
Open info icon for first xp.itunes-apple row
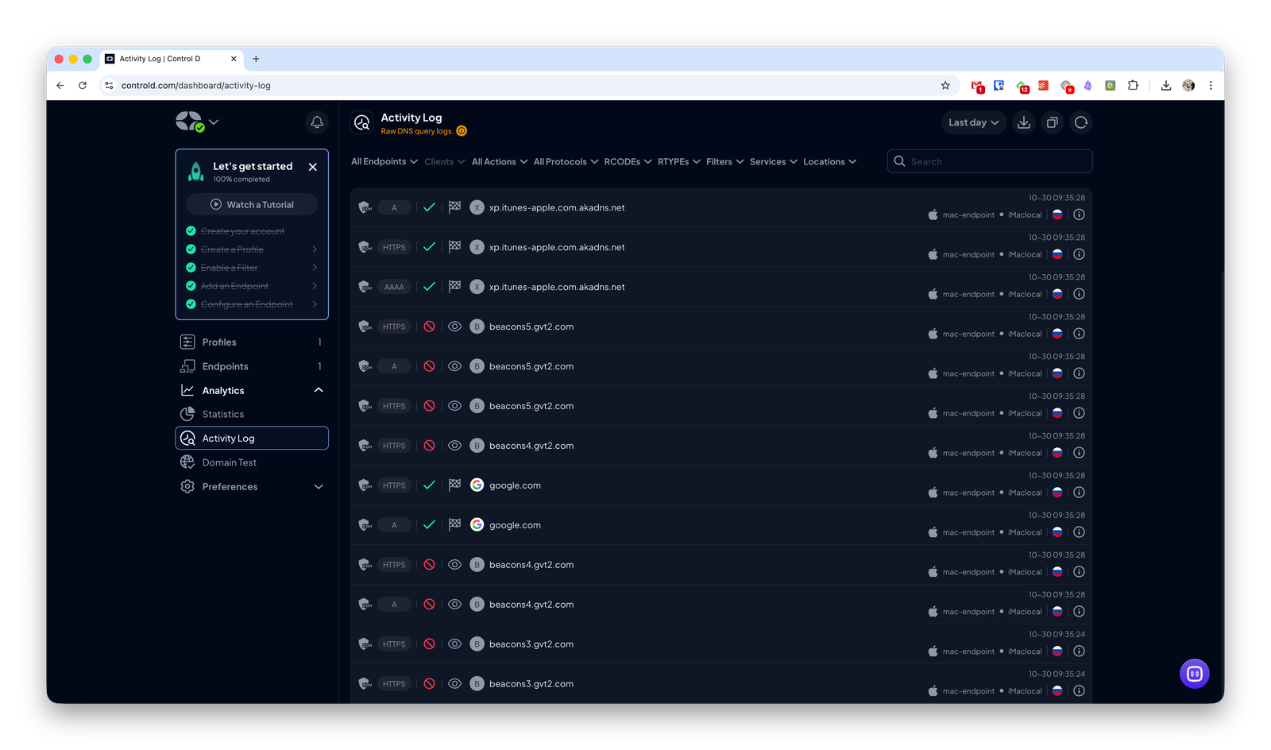tap(1079, 215)
